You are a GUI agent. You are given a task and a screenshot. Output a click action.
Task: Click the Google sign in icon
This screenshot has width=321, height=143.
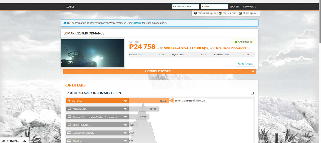tap(220, 13)
